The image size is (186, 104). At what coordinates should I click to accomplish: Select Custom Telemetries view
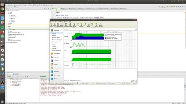[x=56, y=51]
